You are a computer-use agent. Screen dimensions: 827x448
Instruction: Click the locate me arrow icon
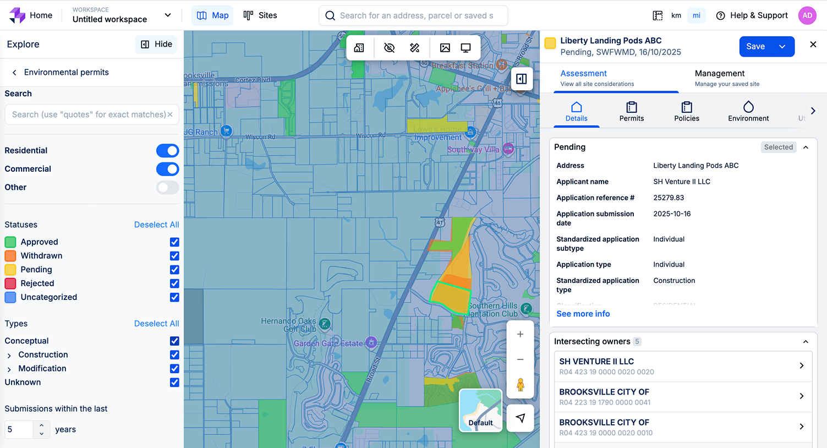[x=520, y=418]
